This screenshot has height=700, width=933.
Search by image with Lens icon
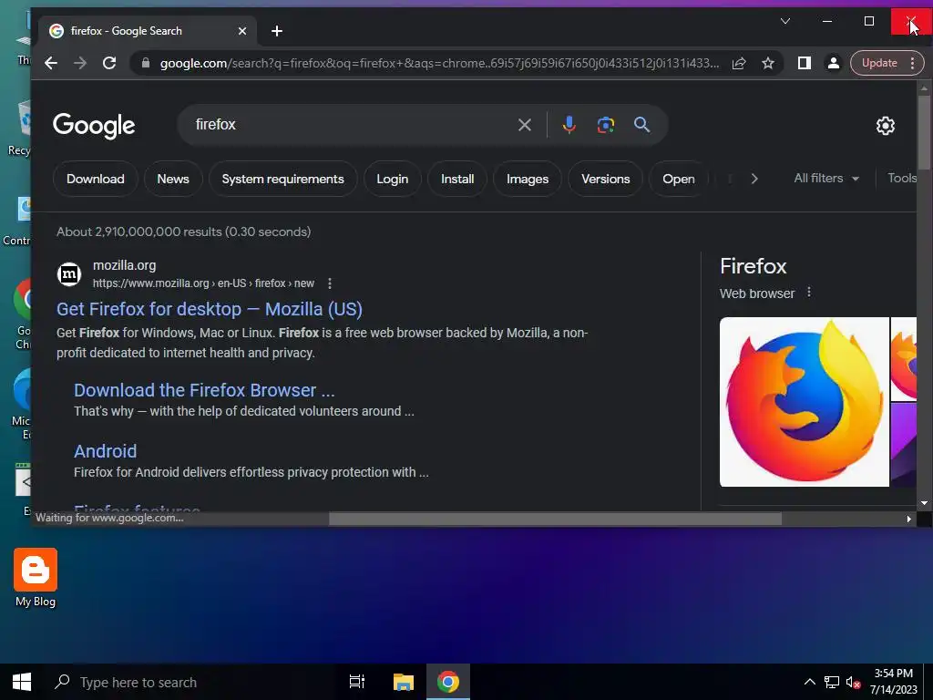tap(606, 124)
